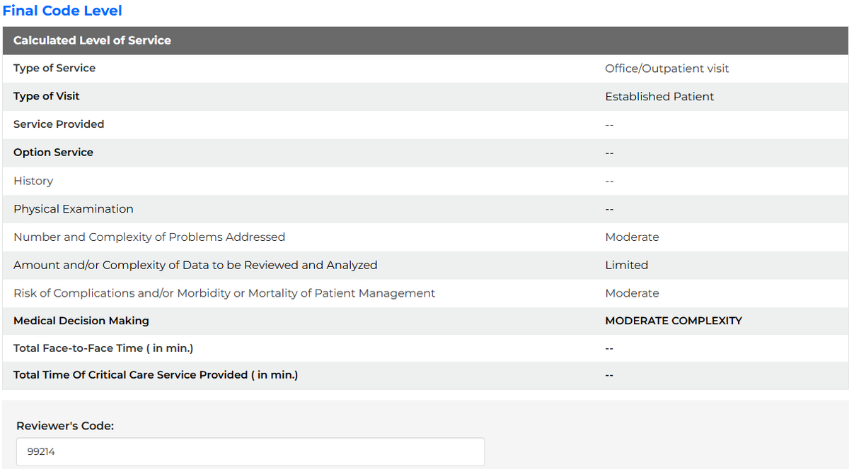Viewport: 849px width, 469px height.
Task: Select the Calculated Level of Service header
Action: 92,40
